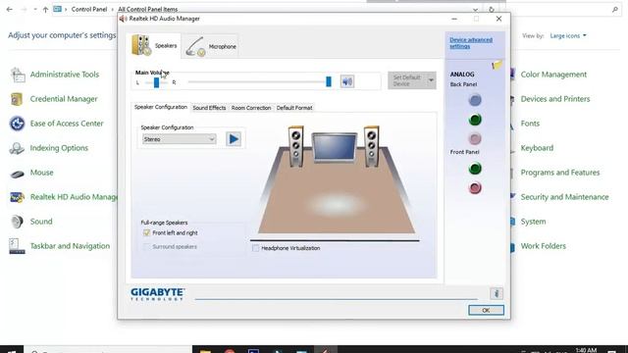Mute the main volume with the speaker button
The width and height of the screenshot is (628, 353).
[347, 81]
